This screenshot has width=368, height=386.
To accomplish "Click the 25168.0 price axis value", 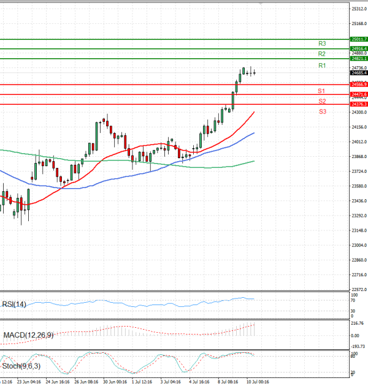I will 359,24.
